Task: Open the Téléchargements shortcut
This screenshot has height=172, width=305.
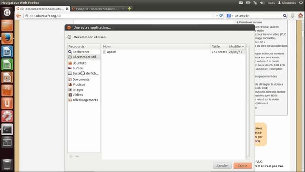Action: coord(84,100)
